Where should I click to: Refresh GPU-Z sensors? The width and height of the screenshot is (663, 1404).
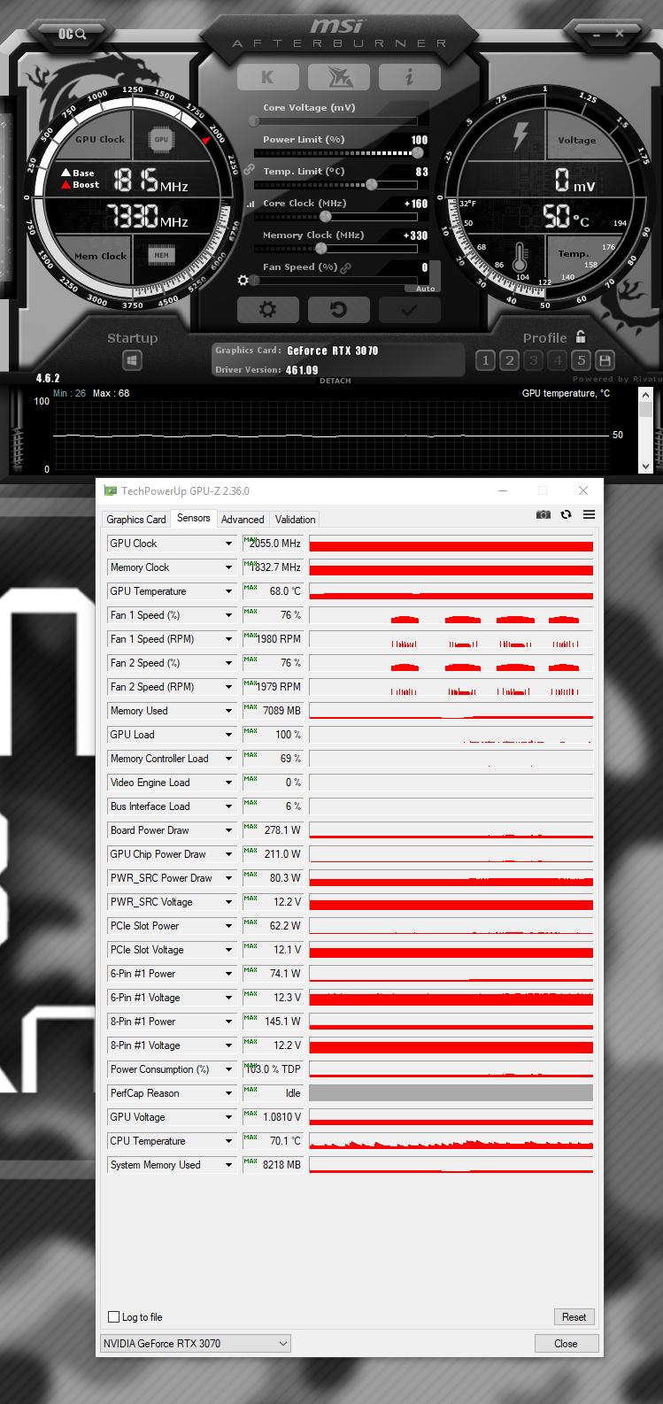(567, 514)
